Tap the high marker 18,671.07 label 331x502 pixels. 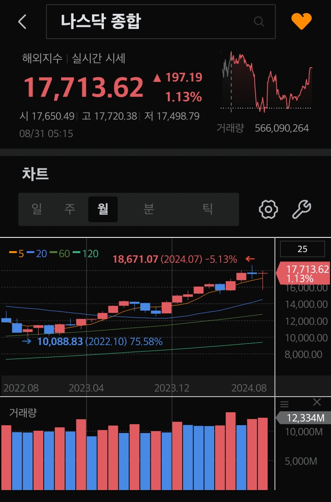[135, 259]
